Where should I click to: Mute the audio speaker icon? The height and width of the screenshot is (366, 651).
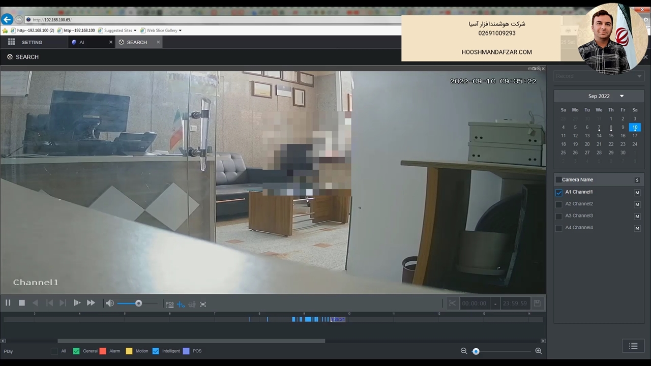[x=109, y=303]
